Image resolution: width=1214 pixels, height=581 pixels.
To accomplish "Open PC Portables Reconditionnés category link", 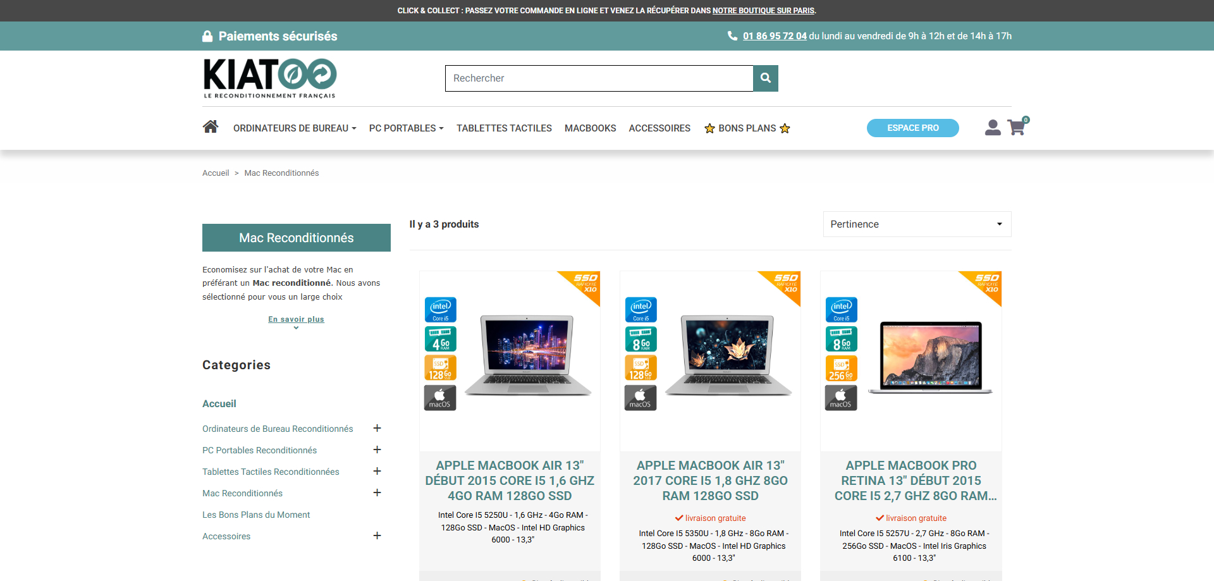I will pyautogui.click(x=259, y=450).
